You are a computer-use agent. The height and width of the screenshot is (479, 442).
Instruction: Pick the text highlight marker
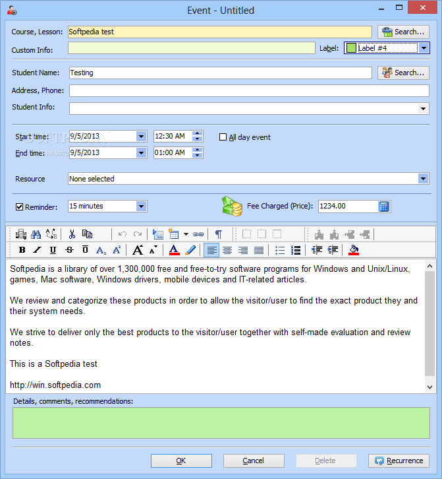coord(190,250)
